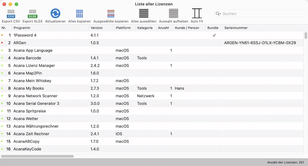This screenshot has height=166, width=308.
Task: Select the ARGen program row
Action: coord(152,43)
